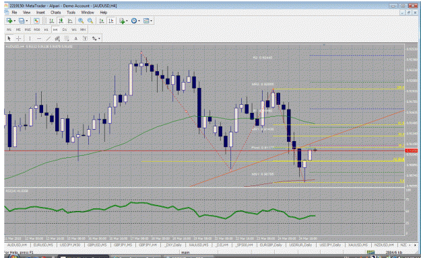
Task: Switch to the GBPJPY,H4 chart tab
Action: point(148,245)
